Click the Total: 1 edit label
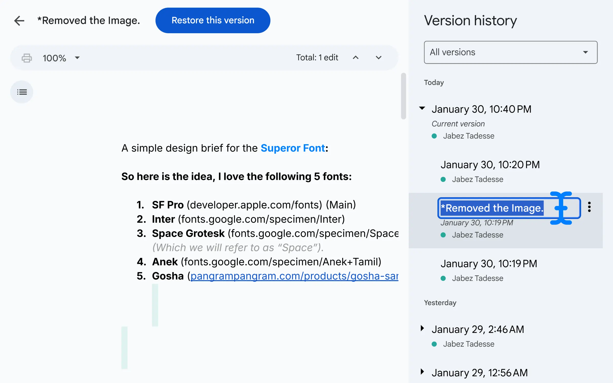The height and width of the screenshot is (383, 613). pyautogui.click(x=317, y=58)
